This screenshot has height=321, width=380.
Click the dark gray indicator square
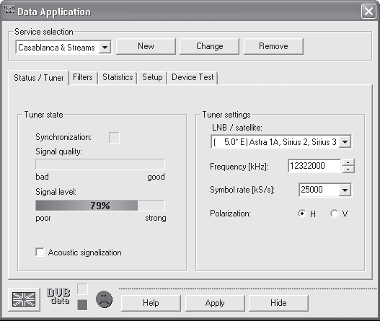pos(82,304)
